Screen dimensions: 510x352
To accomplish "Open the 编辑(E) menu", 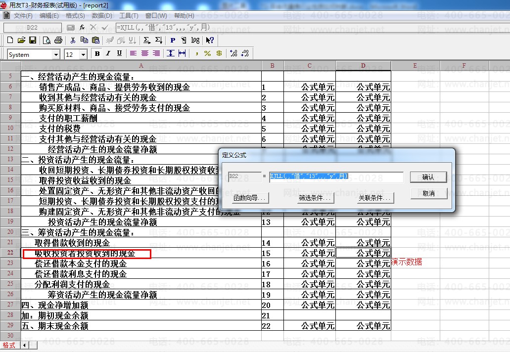I will point(49,16).
